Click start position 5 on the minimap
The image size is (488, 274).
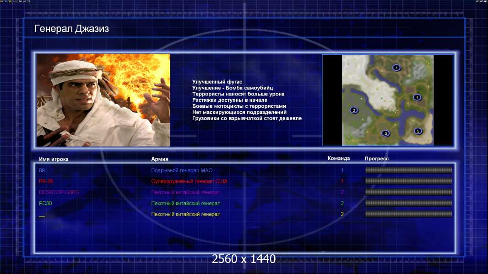point(418,131)
